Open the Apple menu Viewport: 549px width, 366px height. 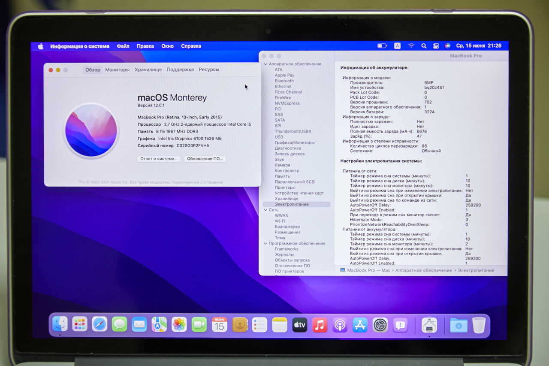point(41,46)
